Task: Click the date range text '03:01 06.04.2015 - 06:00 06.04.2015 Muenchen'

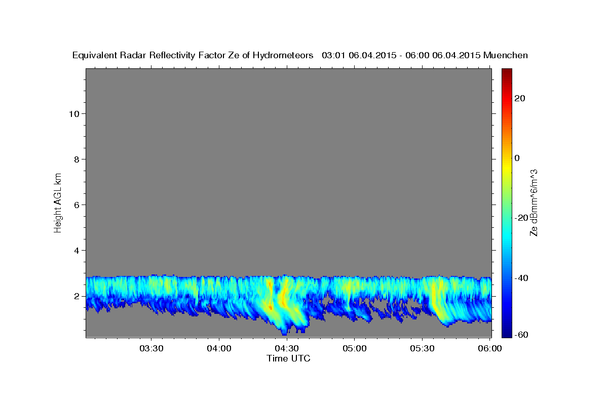Action: (x=425, y=56)
